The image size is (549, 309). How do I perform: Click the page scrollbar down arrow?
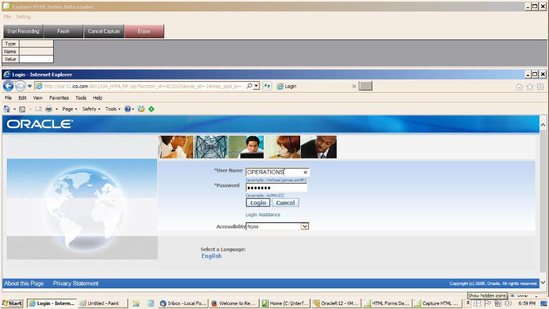(x=543, y=282)
